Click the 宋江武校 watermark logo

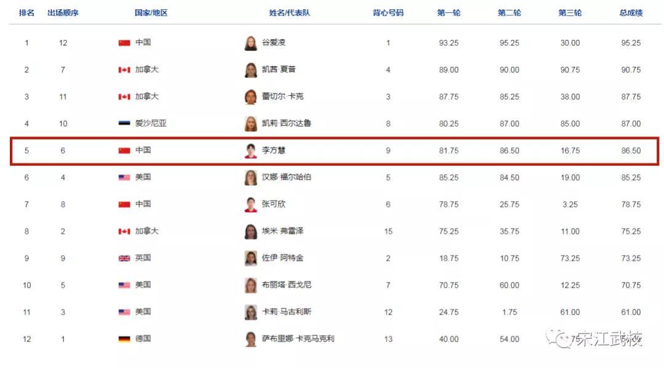point(594,339)
